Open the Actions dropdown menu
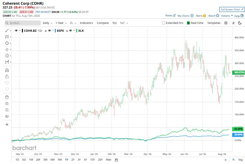This screenshot has height=164, width=245. [227, 16]
